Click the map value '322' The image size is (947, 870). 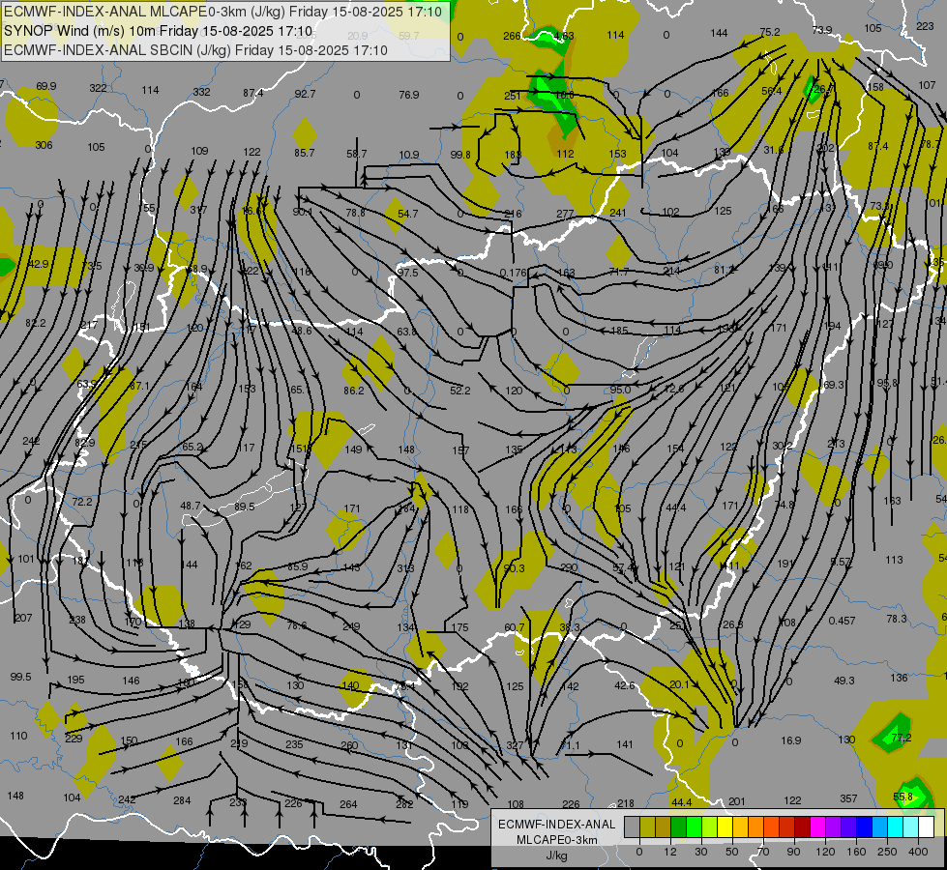point(98,88)
